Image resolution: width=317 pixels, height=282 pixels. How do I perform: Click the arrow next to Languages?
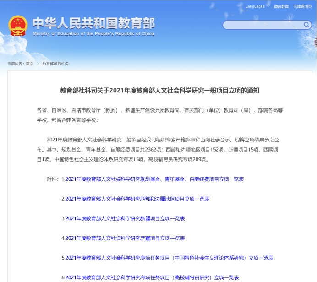(267, 6)
